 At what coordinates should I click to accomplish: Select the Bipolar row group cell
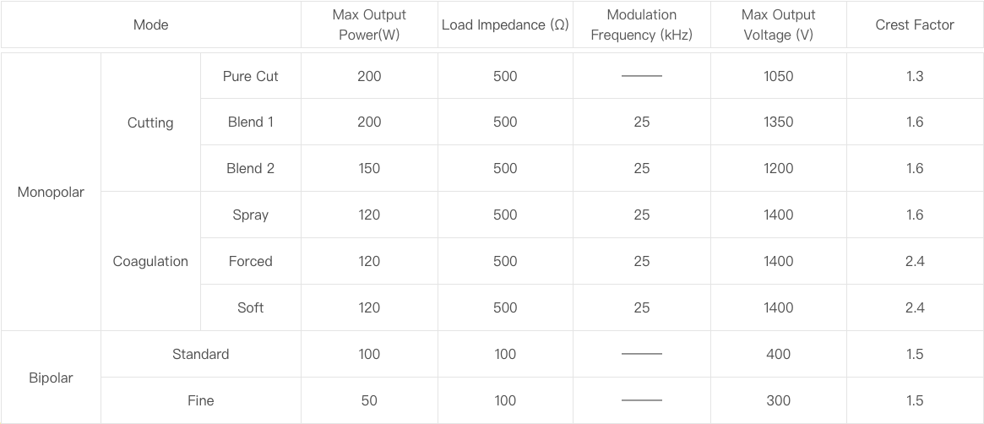[x=51, y=378]
